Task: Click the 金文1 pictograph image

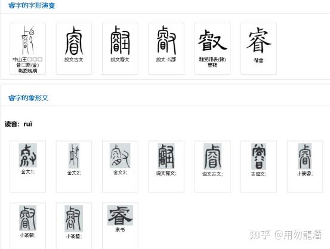Action: [28, 155]
